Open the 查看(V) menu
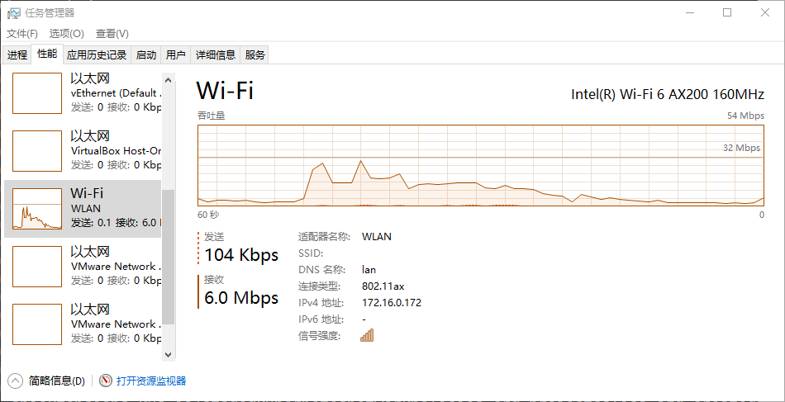Image resolution: width=785 pixels, height=402 pixels. 112,34
